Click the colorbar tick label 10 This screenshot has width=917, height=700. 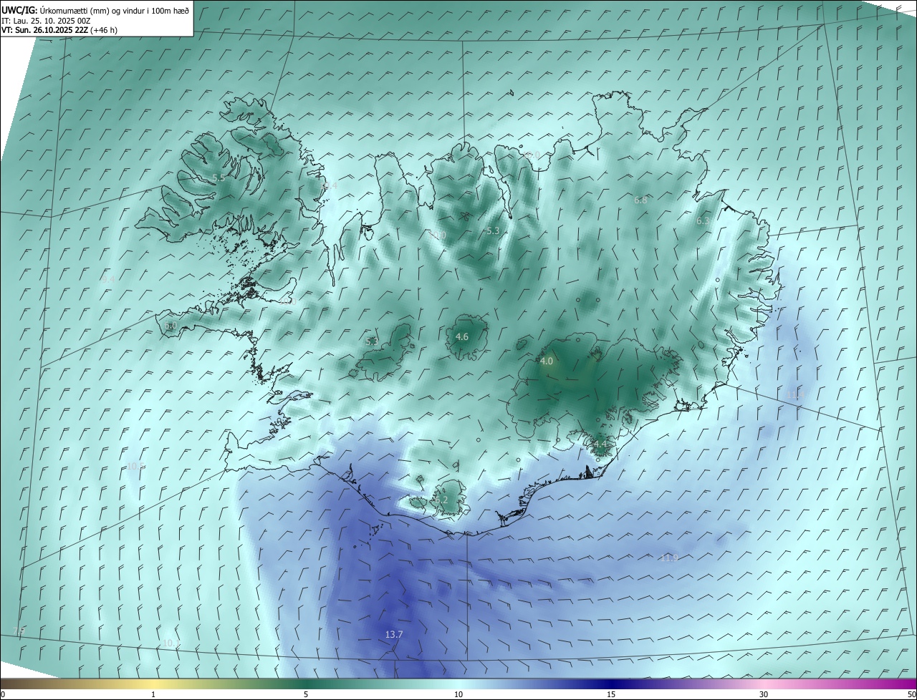pos(458,694)
